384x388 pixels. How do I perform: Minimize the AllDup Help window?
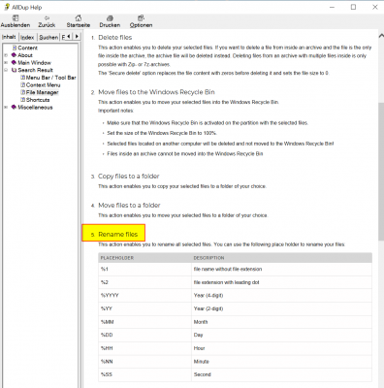332,7
